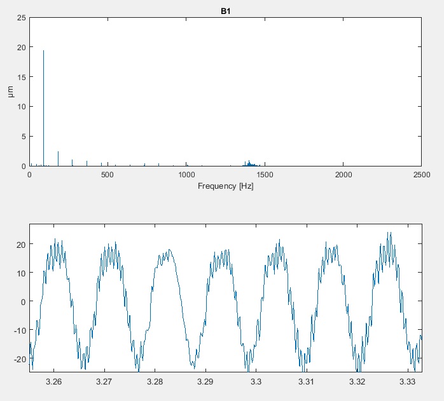Click the -20 tick label on lower plot
The image size is (444, 401).
[x=20, y=359]
